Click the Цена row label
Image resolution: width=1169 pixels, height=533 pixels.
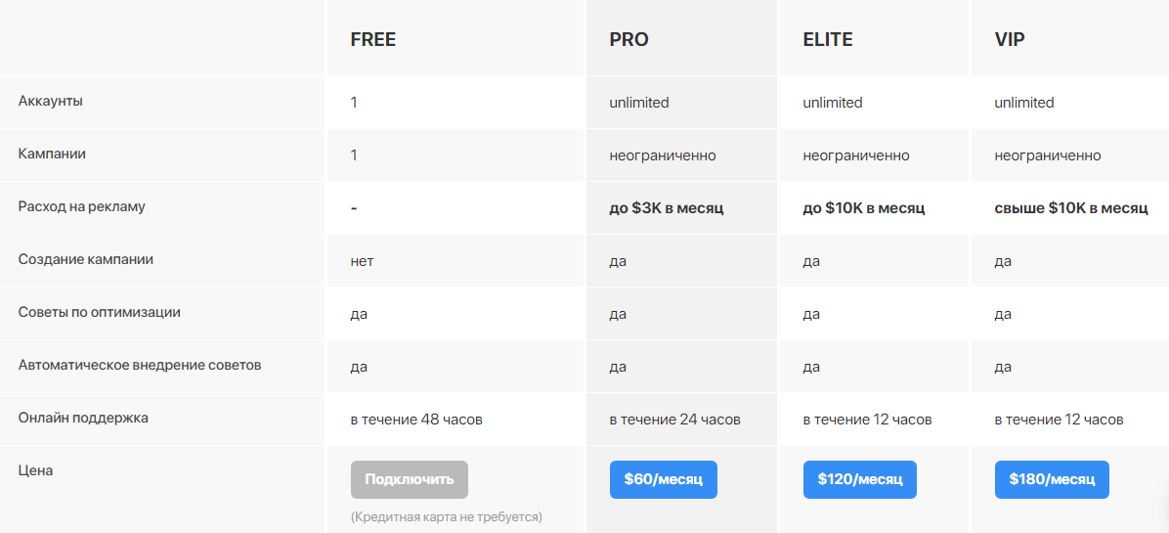pos(36,470)
